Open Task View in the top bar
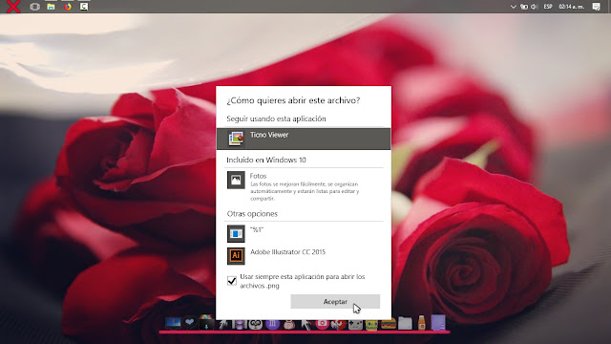 coord(34,7)
